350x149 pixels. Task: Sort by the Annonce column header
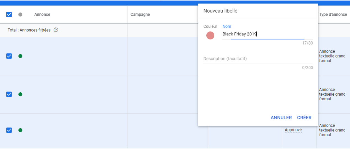coord(42,15)
